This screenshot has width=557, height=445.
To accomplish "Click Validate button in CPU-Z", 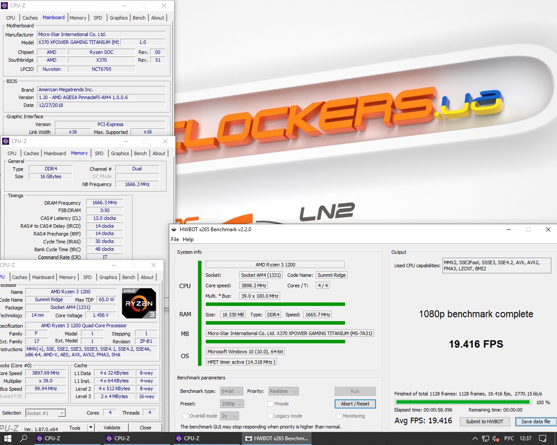I will [x=112, y=428].
